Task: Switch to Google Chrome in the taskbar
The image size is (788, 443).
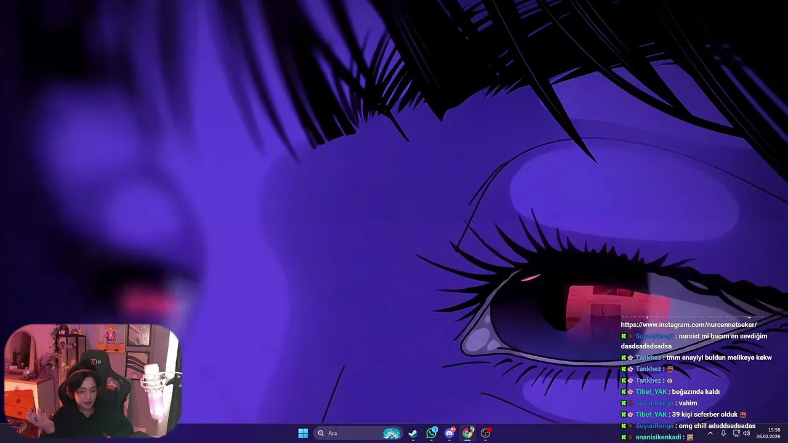Action: (468, 433)
